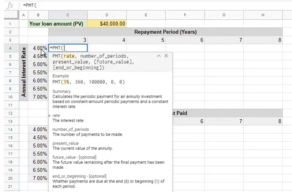292x192 pixels.
Task: Select column header A
Action: [x=23, y=15]
